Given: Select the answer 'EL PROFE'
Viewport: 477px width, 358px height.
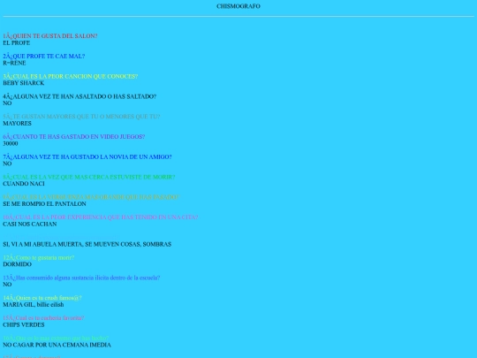Looking at the screenshot, I should coord(17,43).
